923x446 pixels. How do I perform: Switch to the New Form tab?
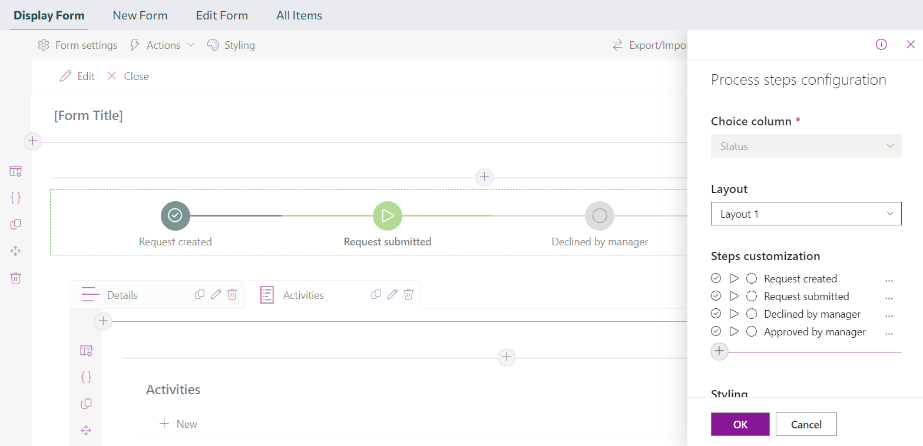coord(140,15)
